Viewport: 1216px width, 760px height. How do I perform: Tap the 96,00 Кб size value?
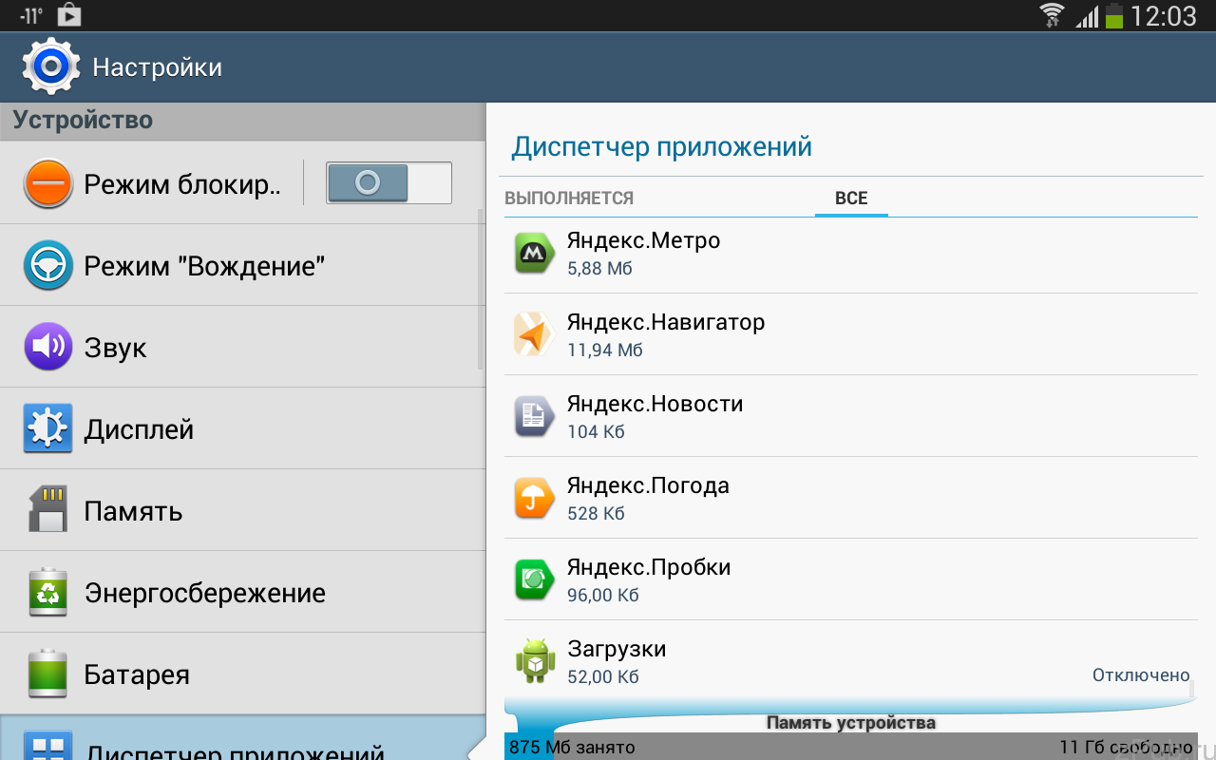[x=603, y=596]
